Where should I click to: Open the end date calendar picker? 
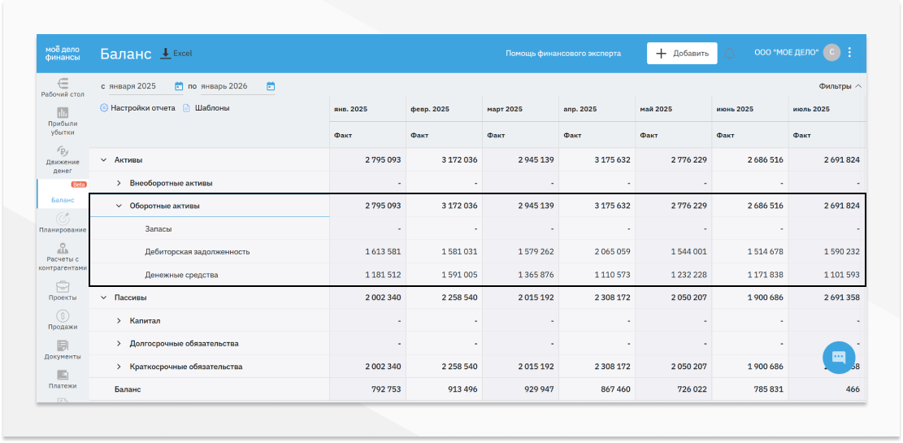(x=271, y=86)
